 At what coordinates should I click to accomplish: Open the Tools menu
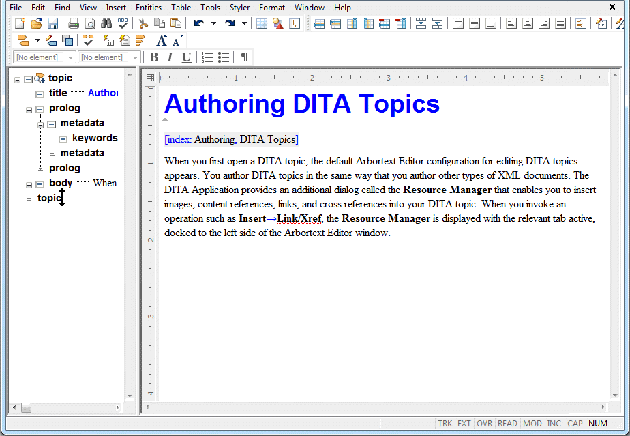click(211, 8)
